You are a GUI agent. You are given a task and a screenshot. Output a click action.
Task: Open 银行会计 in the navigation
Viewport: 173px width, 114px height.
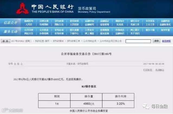[135, 21]
